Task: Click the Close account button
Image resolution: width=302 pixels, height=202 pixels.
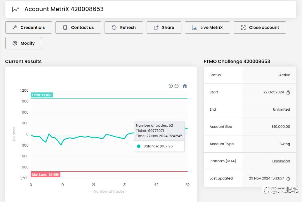Action: point(260,27)
